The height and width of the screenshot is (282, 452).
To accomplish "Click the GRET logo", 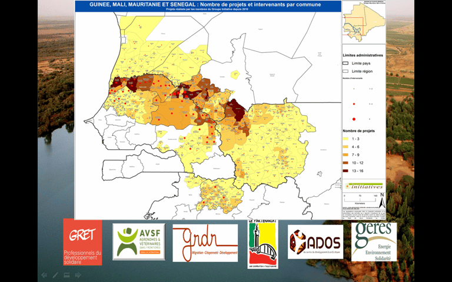I will (x=83, y=242).
